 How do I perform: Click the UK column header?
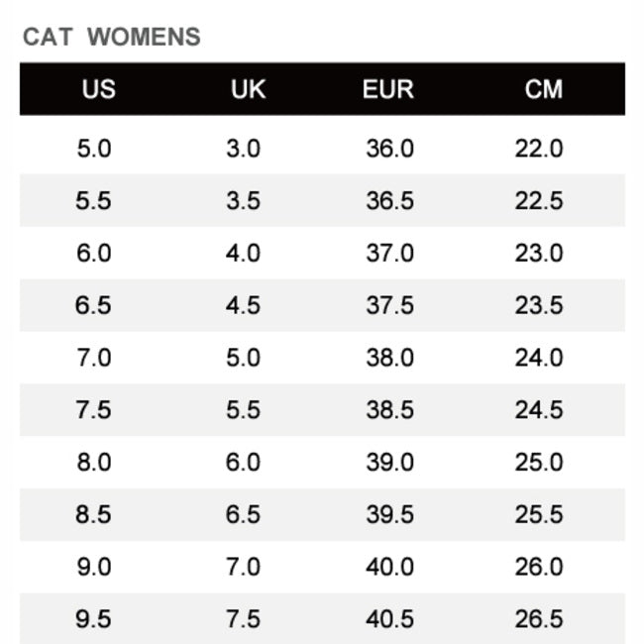(x=248, y=89)
